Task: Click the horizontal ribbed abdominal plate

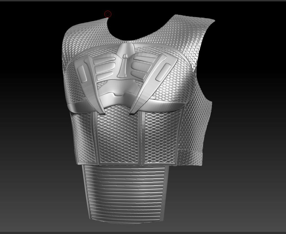Action: click(x=124, y=193)
